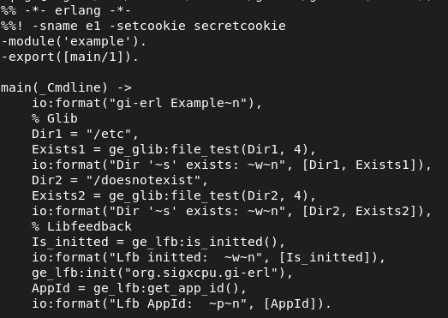
Task: Click the % Libfeedback comment
Action: coord(81,227)
